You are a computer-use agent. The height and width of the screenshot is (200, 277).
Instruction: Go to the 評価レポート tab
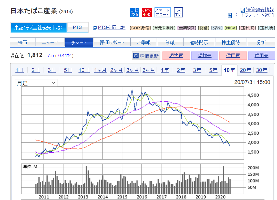click(x=112, y=42)
